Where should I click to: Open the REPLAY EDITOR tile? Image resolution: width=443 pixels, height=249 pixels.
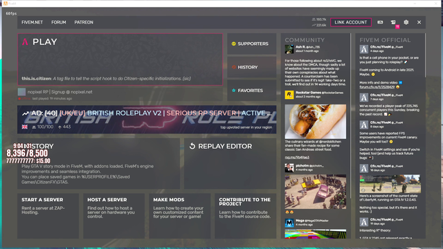click(230, 163)
